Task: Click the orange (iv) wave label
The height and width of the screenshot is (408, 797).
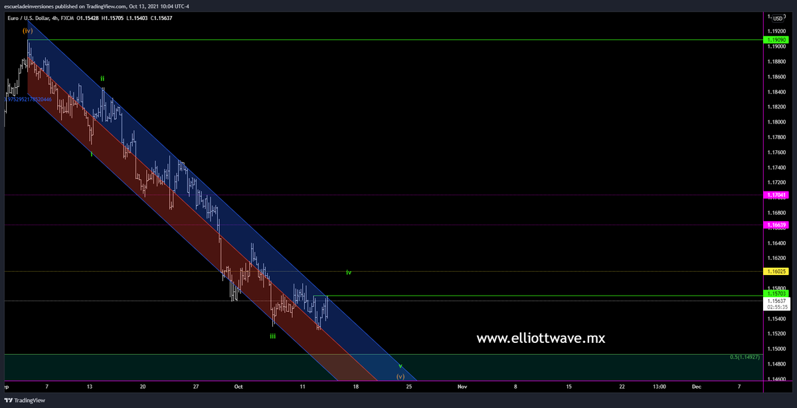Action: (27, 31)
